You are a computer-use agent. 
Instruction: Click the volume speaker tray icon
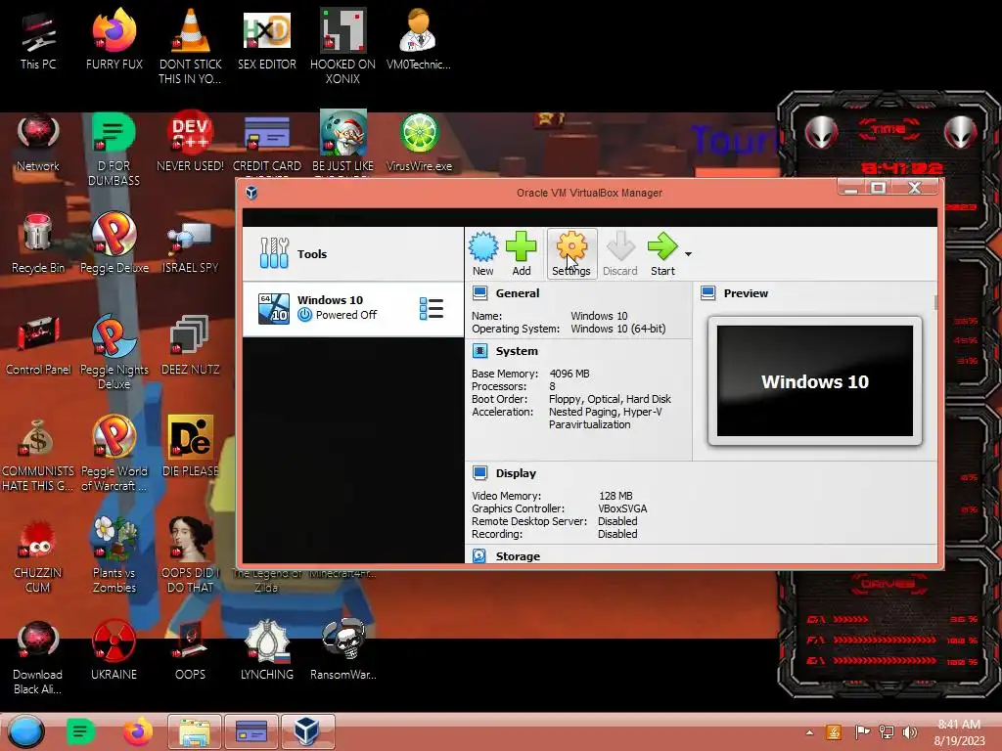point(909,731)
